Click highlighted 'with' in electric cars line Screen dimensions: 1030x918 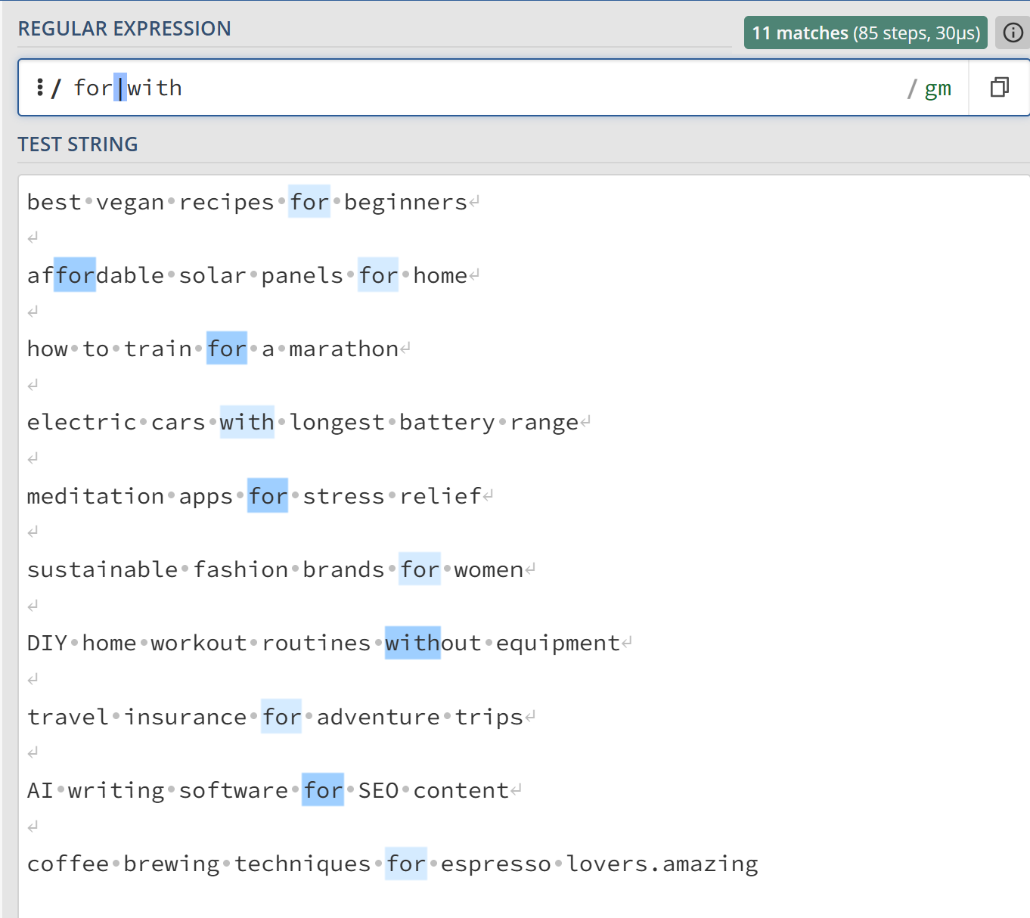pyautogui.click(x=247, y=422)
